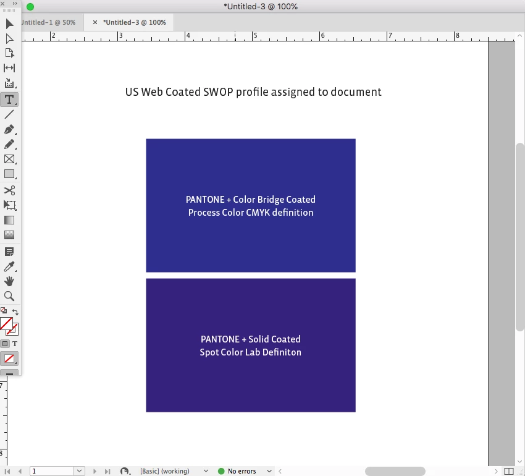Click the scroll left arrow
This screenshot has width=525, height=476.
[280, 471]
